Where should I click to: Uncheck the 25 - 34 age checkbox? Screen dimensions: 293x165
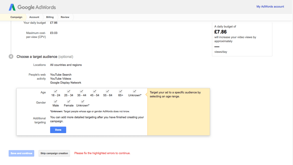pos(69,91)
